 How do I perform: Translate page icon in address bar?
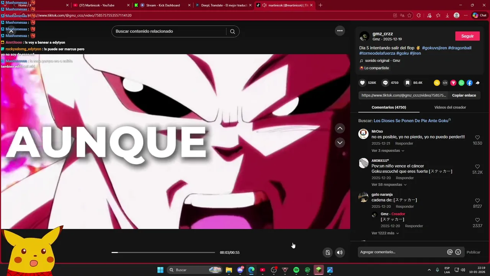[x=402, y=15]
